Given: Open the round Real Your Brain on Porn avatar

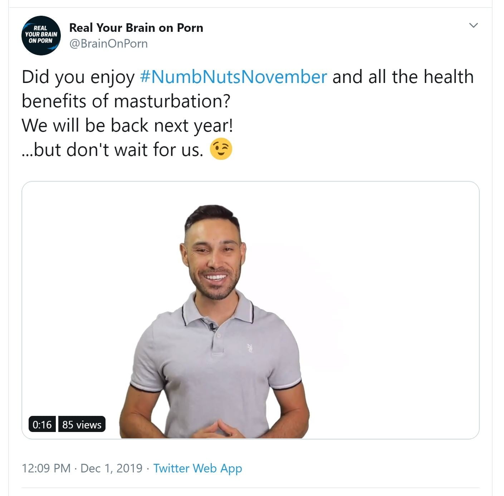Looking at the screenshot, I should pyautogui.click(x=41, y=36).
